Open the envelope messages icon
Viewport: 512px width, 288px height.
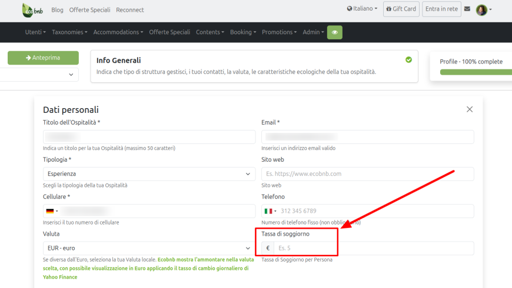(x=467, y=9)
